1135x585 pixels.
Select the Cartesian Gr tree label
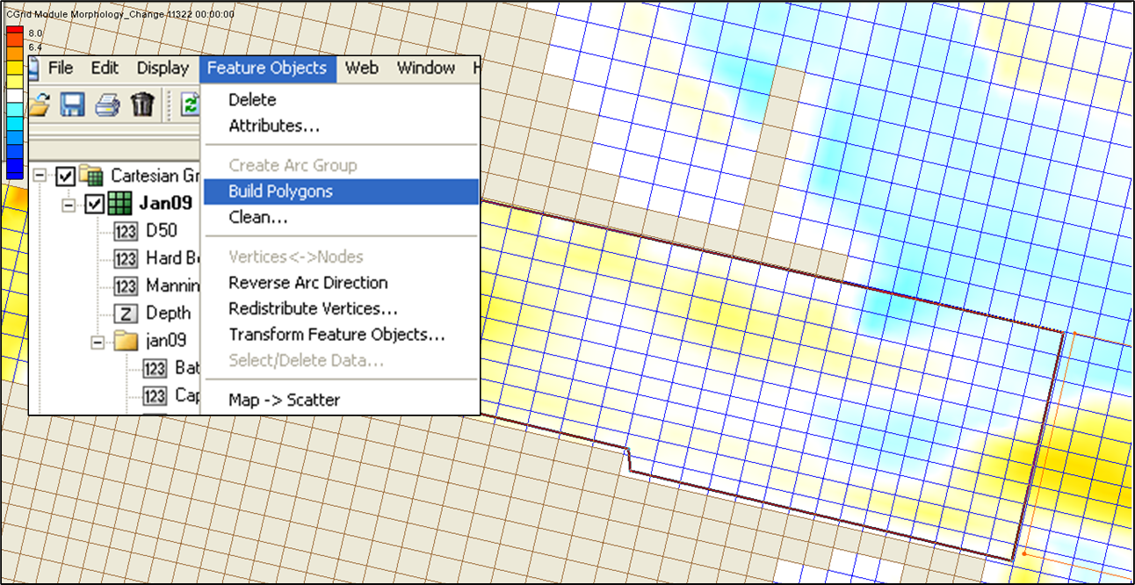click(156, 176)
